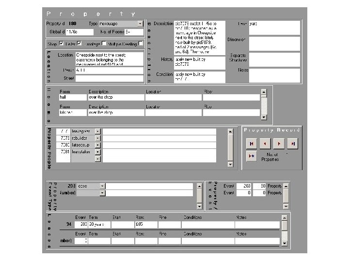This screenshot has width=349, height=261.
Task: Open the leasetaker role dropdown
Action: tap(97, 152)
